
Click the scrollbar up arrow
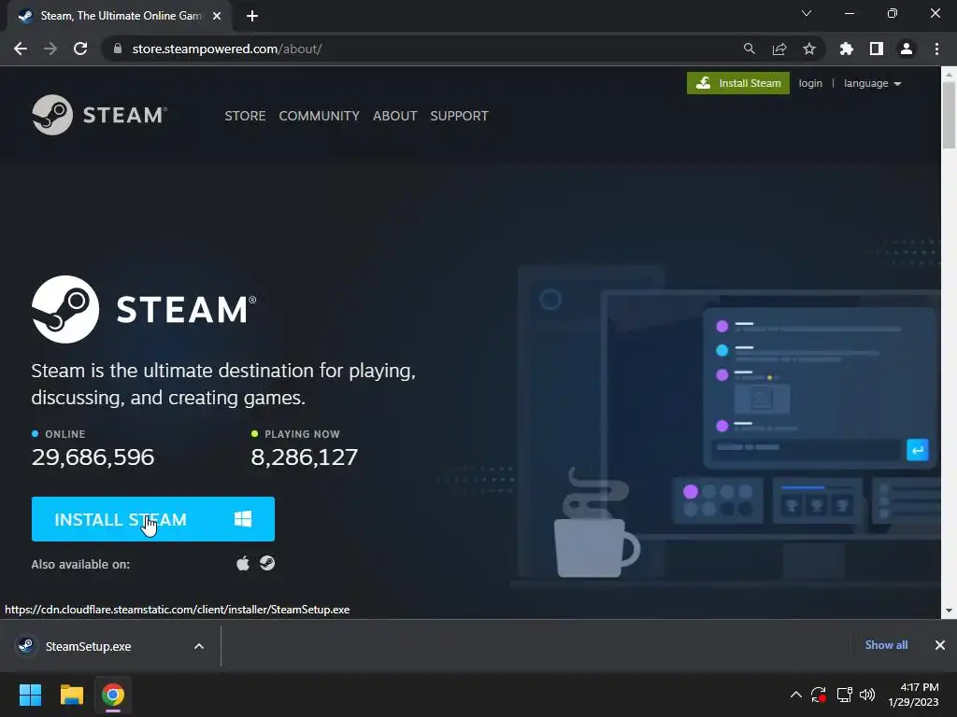949,73
